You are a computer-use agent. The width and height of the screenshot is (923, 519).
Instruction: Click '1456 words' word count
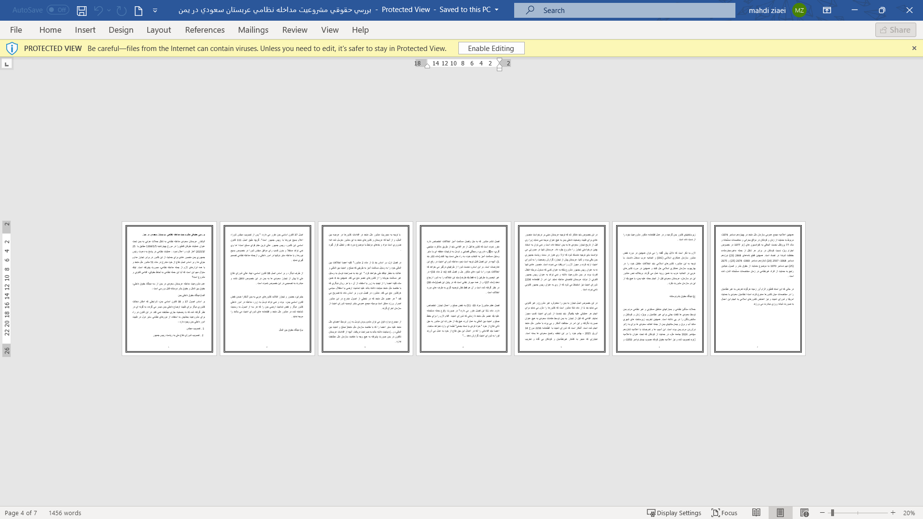(65, 513)
